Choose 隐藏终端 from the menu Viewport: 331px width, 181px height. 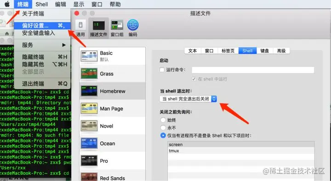(x=42, y=57)
